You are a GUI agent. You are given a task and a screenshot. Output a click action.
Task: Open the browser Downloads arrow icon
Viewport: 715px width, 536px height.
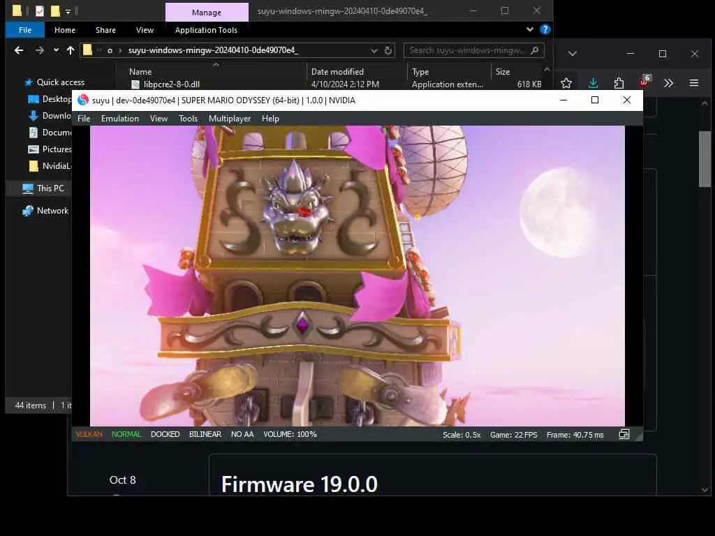(x=593, y=83)
